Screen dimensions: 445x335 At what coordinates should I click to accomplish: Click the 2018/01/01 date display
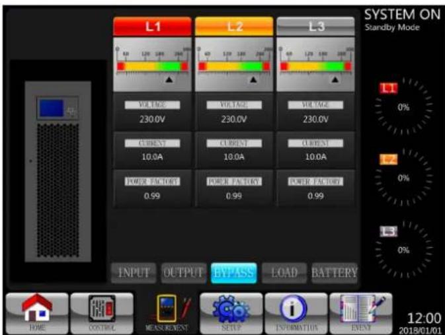pyautogui.click(x=421, y=331)
